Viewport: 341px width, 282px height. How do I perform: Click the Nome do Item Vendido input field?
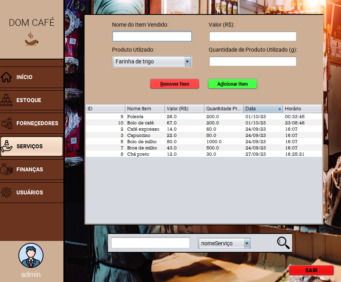pyautogui.click(x=152, y=36)
